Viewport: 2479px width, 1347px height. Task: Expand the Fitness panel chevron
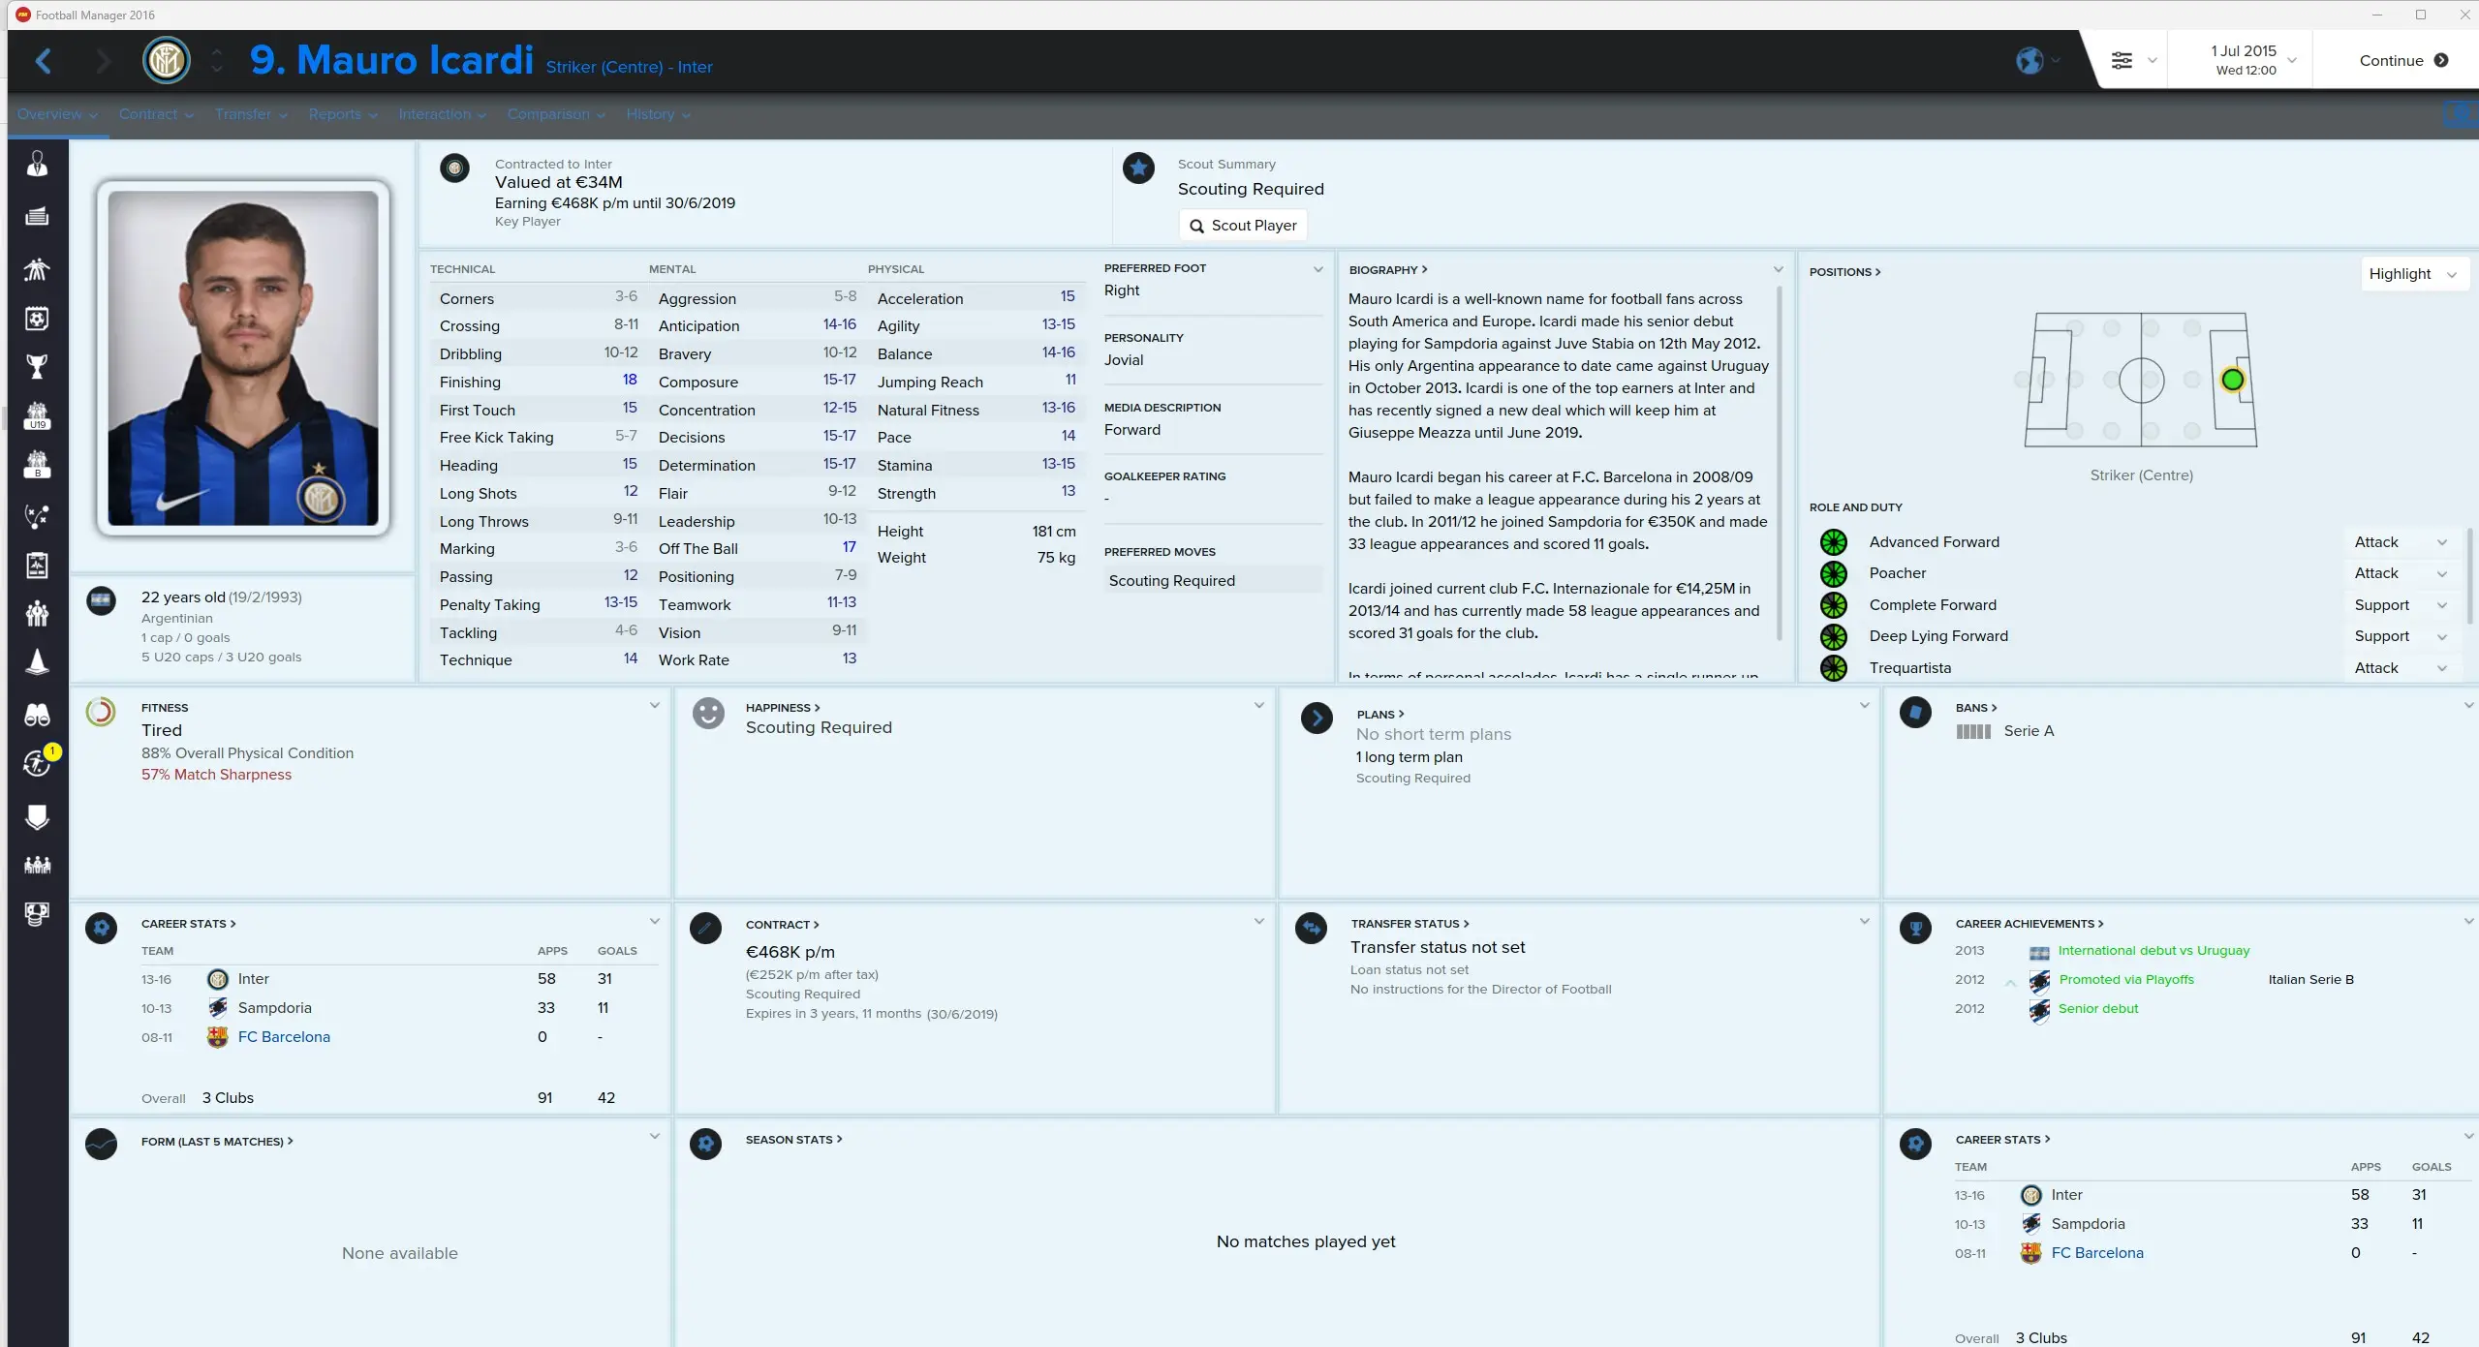click(655, 706)
